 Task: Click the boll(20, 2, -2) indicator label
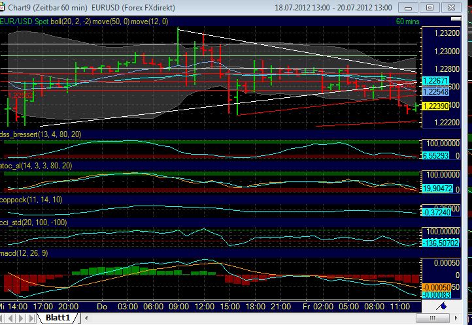click(71, 22)
